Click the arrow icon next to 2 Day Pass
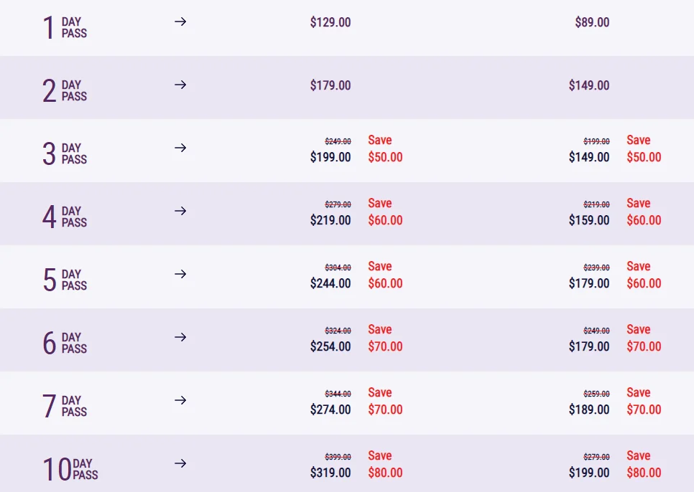The image size is (694, 492). (180, 85)
